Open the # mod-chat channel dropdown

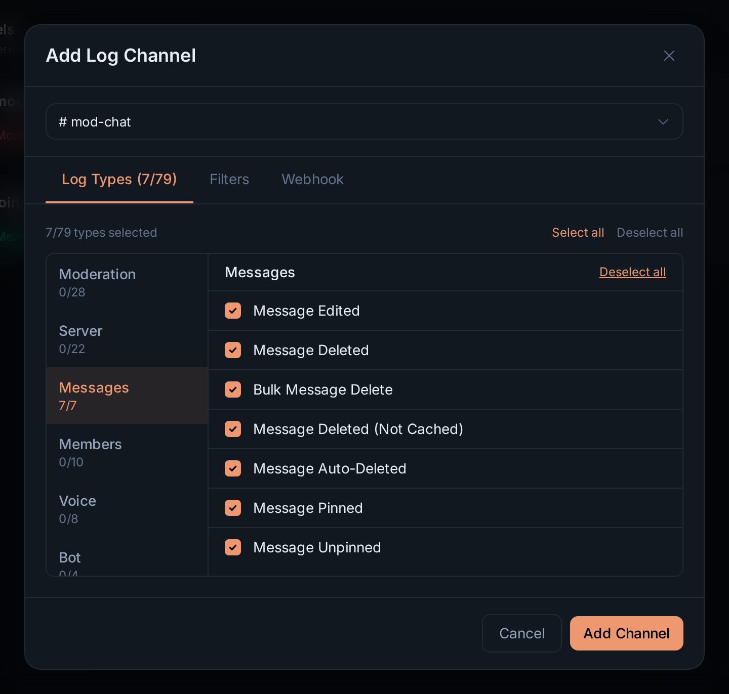(x=364, y=121)
